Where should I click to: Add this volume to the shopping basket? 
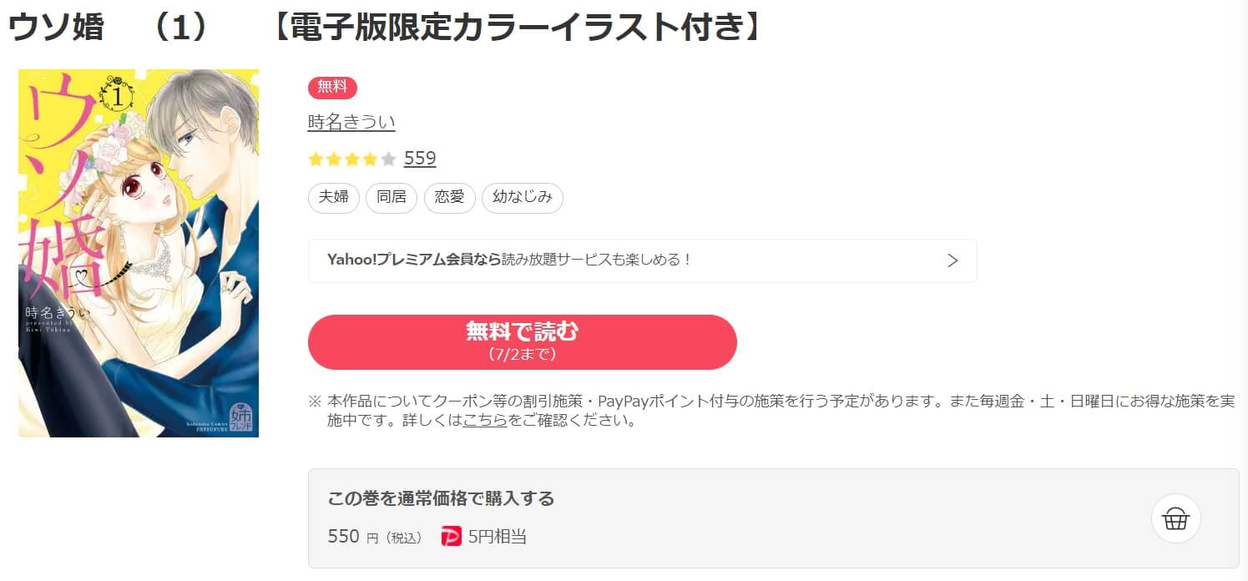pyautogui.click(x=1175, y=518)
